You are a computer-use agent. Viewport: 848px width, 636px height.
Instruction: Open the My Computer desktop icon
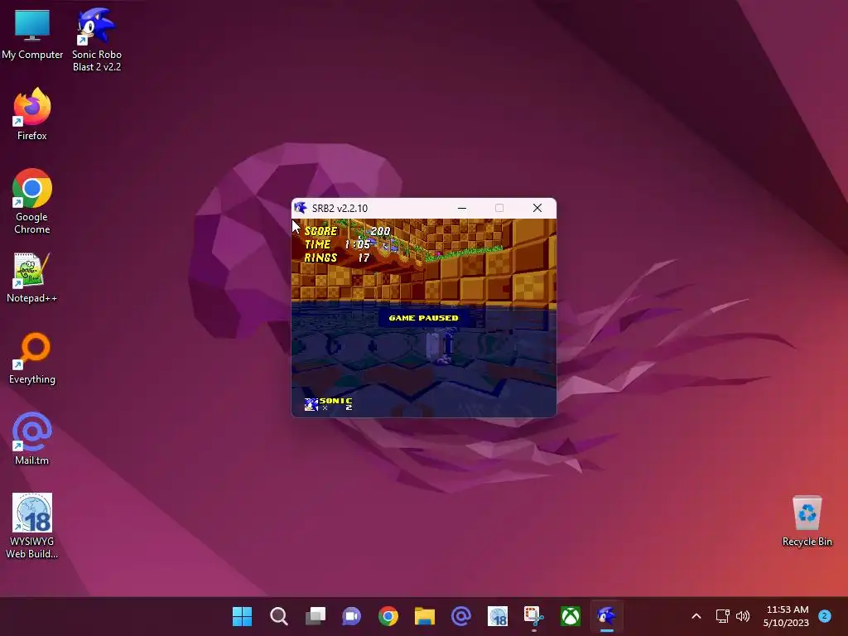coord(32,35)
